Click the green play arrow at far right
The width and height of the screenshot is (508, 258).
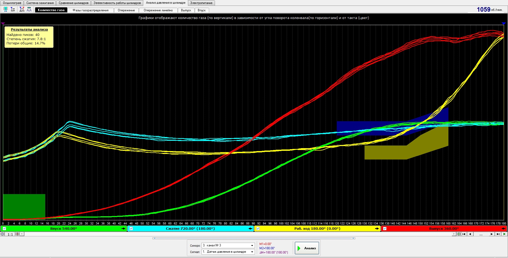(x=504, y=234)
